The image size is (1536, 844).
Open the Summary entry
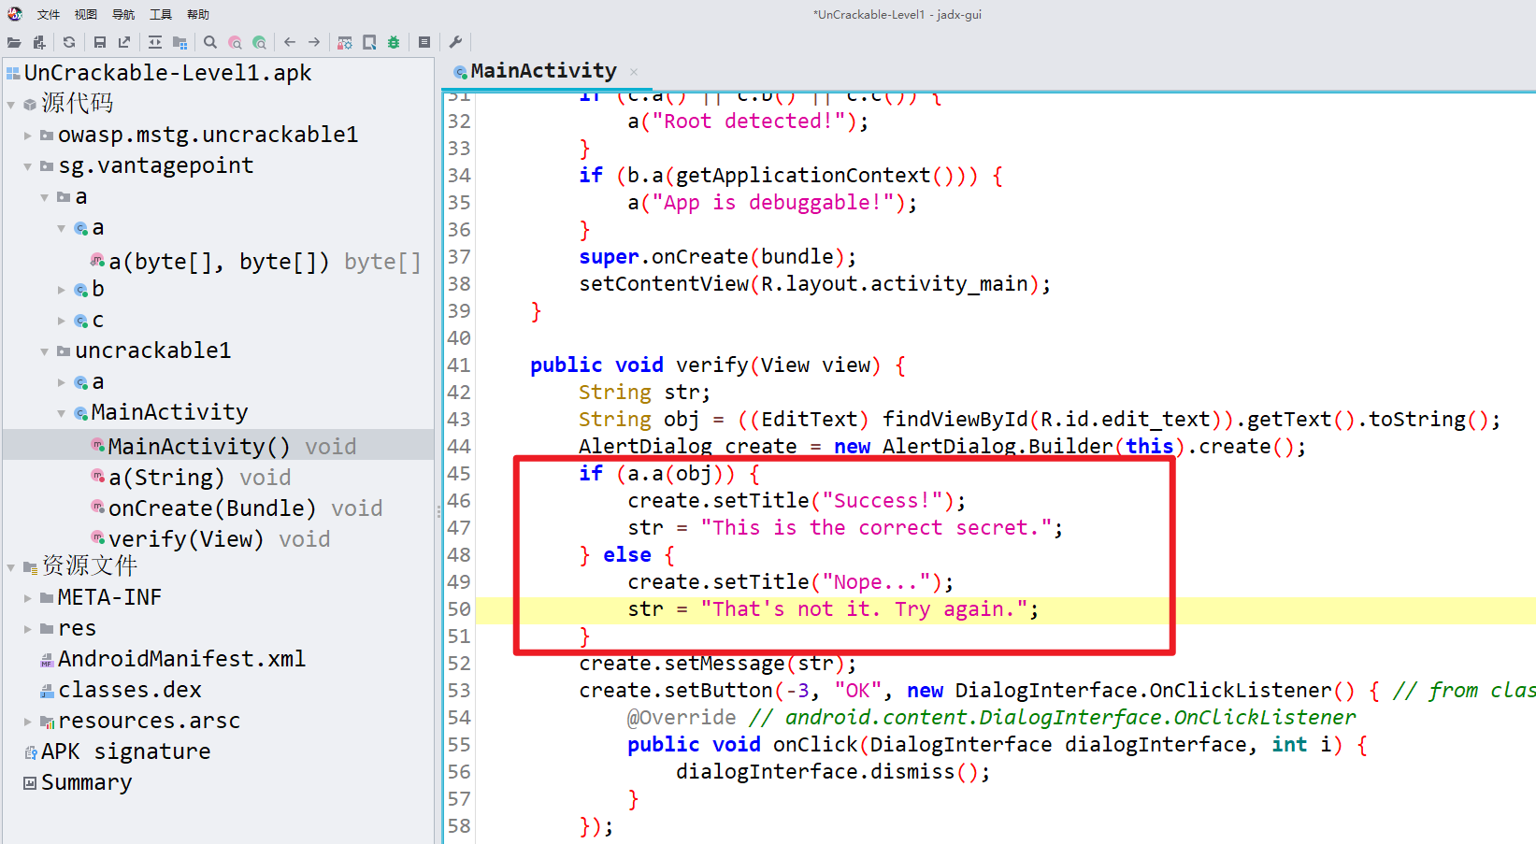point(86,782)
